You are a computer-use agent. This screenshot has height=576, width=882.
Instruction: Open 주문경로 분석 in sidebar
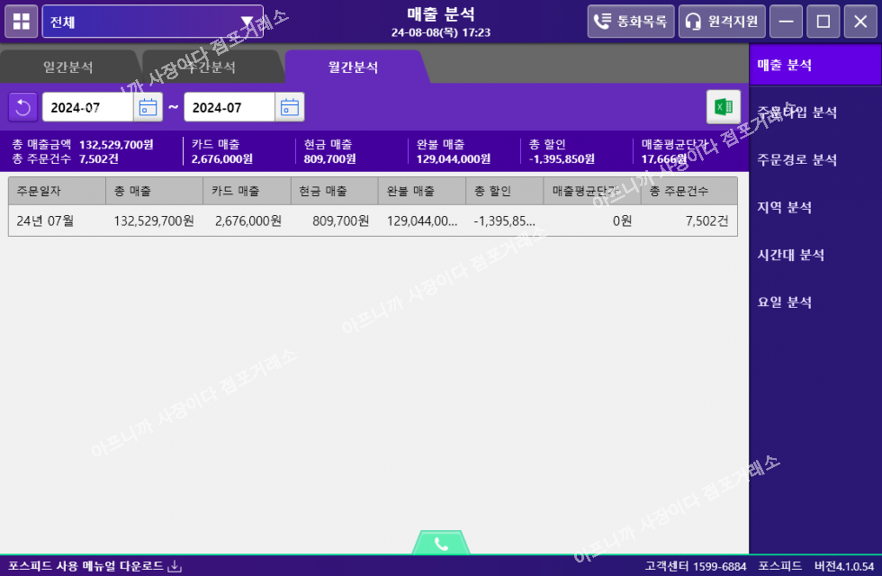click(797, 160)
